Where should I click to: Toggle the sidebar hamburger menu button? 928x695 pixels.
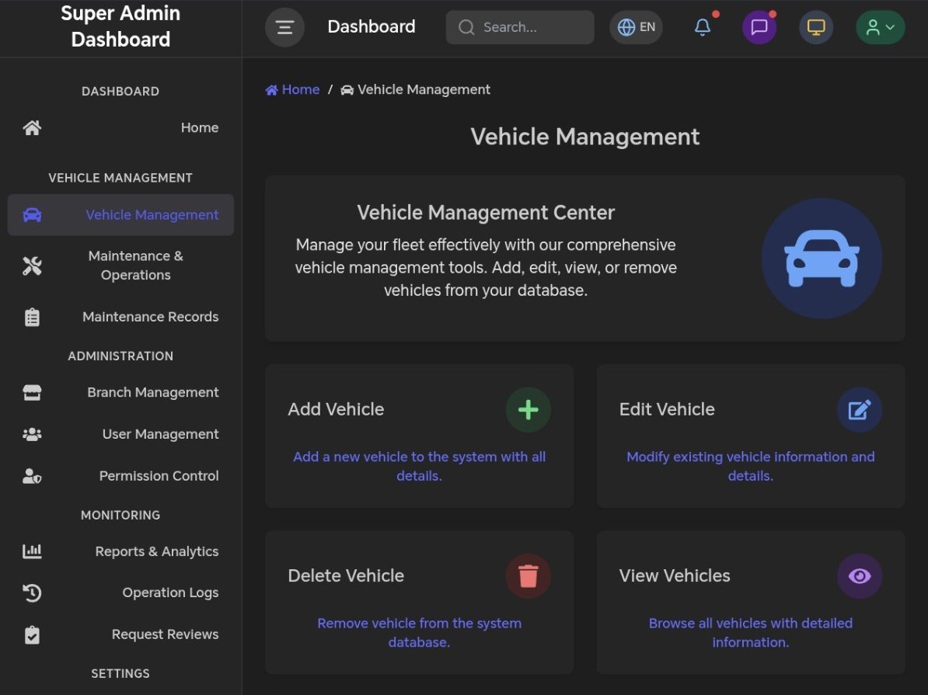[284, 27]
